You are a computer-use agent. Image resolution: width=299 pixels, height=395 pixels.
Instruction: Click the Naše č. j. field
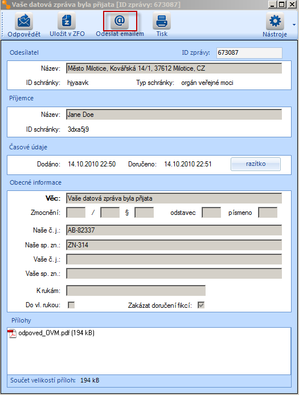point(174,230)
